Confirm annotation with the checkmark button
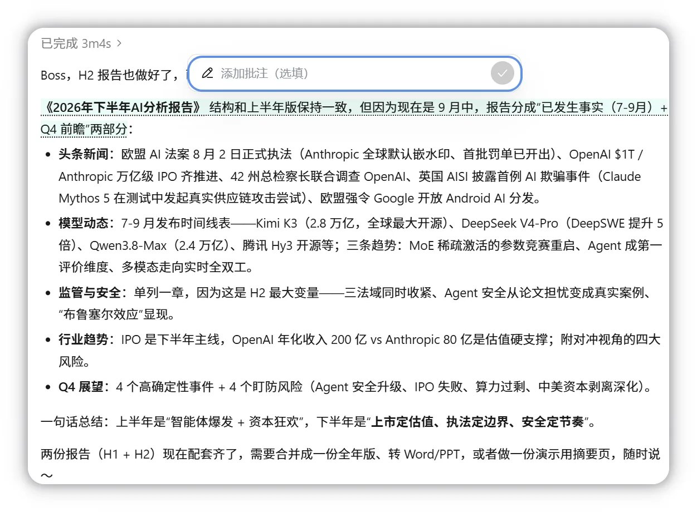 click(502, 73)
